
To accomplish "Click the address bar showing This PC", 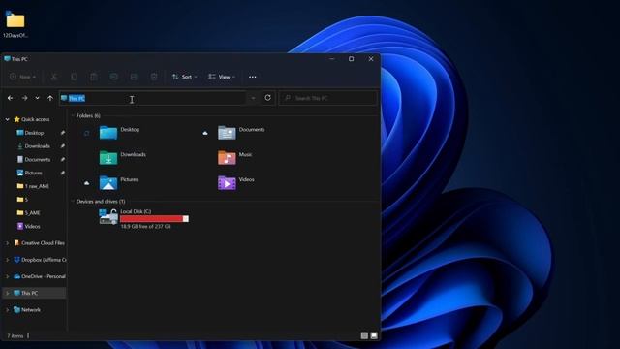I will [153, 98].
